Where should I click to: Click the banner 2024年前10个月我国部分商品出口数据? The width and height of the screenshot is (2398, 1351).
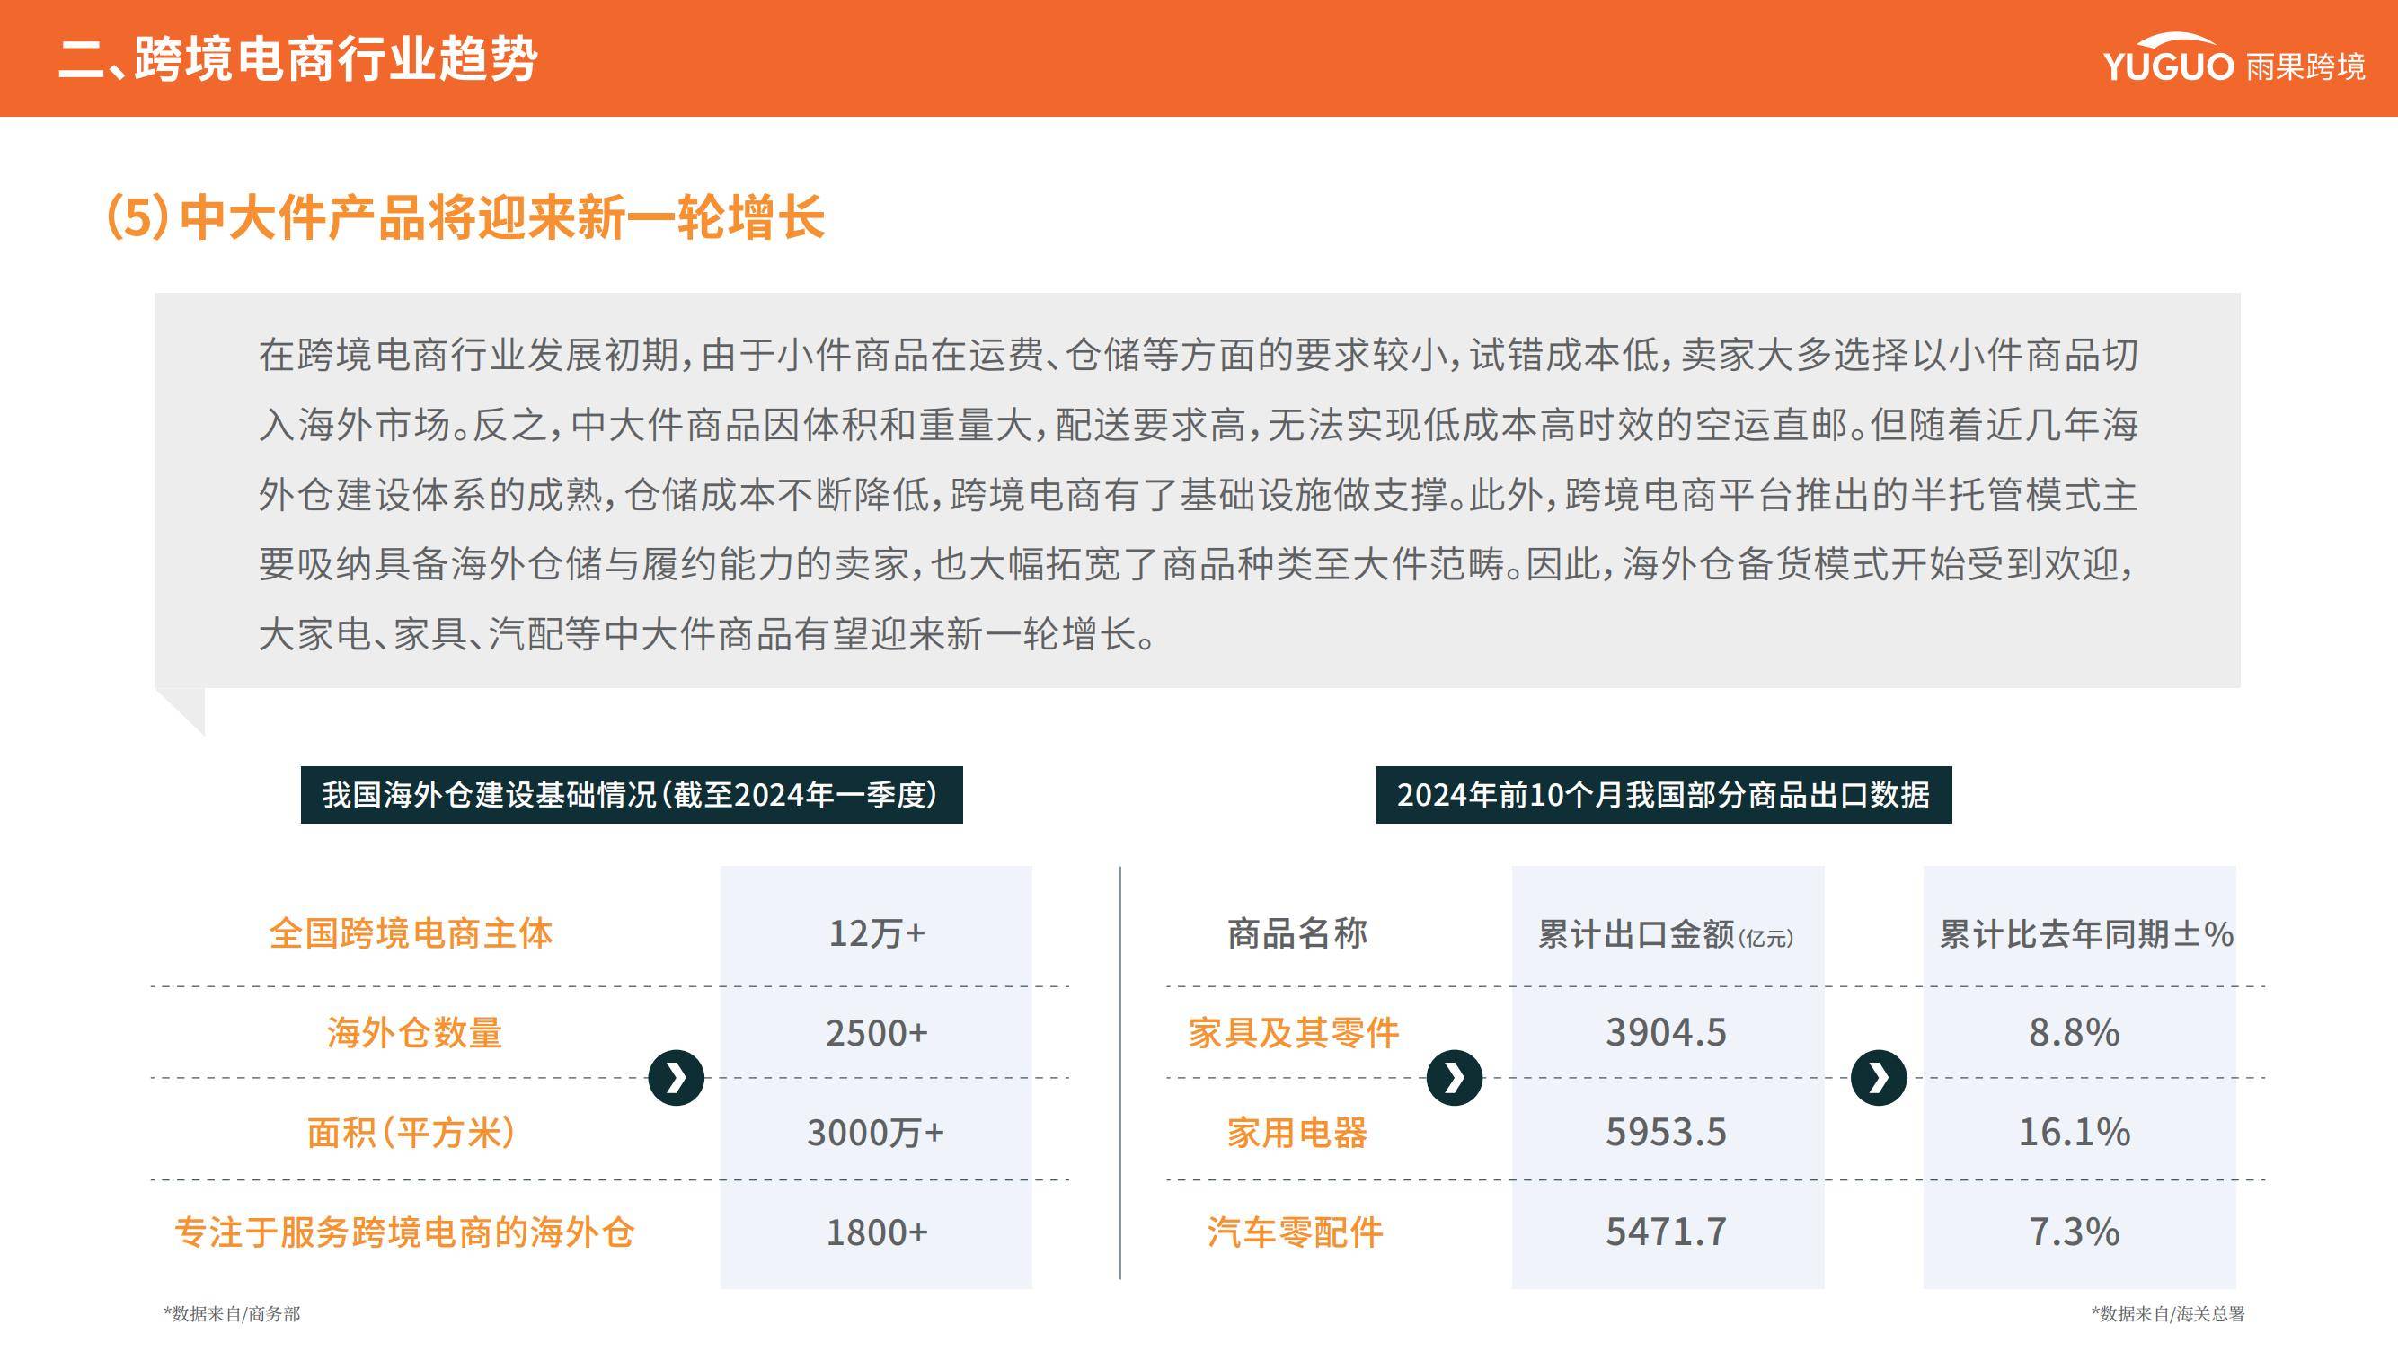click(1664, 795)
